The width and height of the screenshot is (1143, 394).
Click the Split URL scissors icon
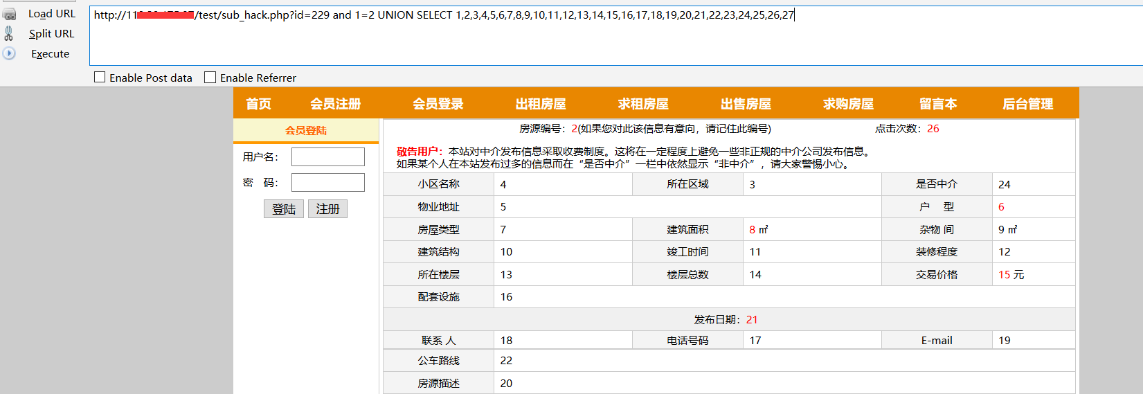click(x=9, y=33)
